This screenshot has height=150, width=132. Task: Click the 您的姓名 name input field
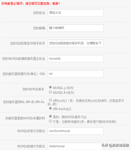[x=76, y=13]
